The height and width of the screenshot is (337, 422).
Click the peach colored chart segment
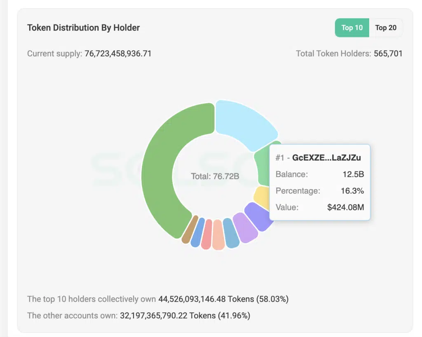click(x=218, y=236)
